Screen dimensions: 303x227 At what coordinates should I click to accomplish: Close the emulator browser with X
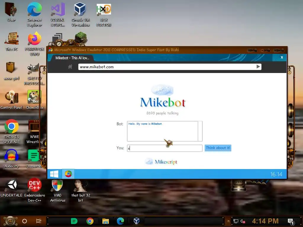(x=282, y=57)
